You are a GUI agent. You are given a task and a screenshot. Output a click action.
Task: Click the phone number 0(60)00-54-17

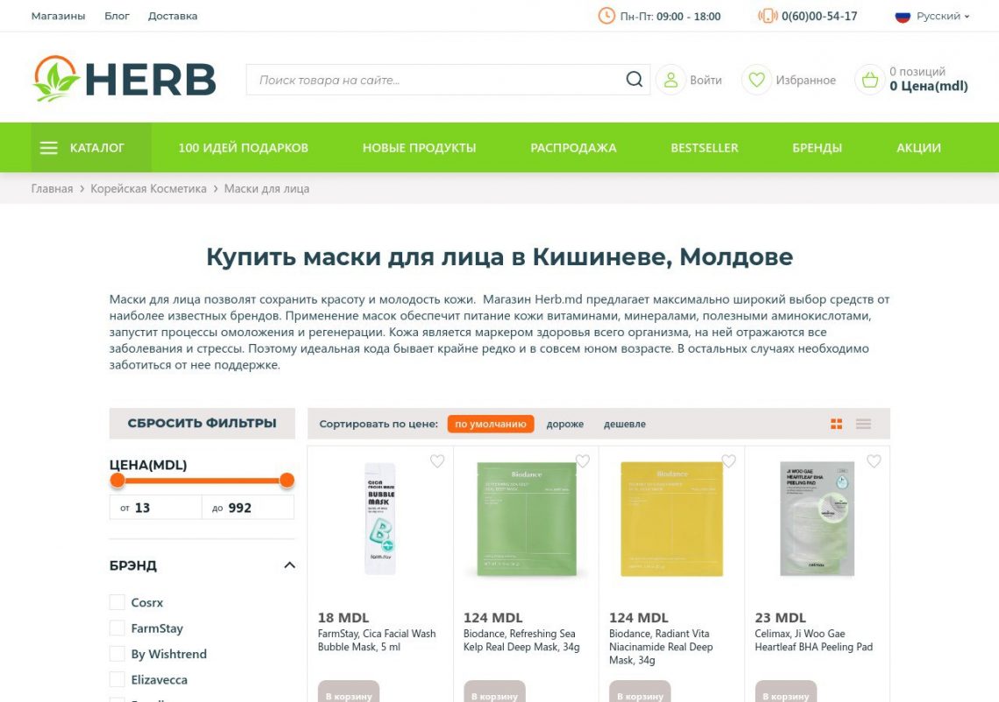(819, 16)
